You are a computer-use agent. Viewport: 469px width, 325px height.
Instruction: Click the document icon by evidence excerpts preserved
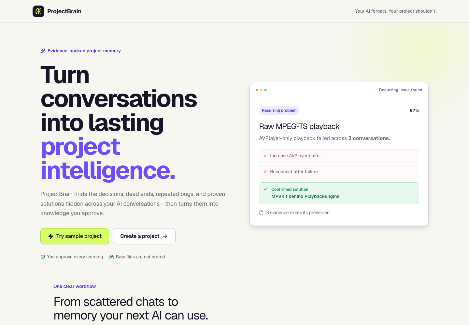click(x=261, y=213)
